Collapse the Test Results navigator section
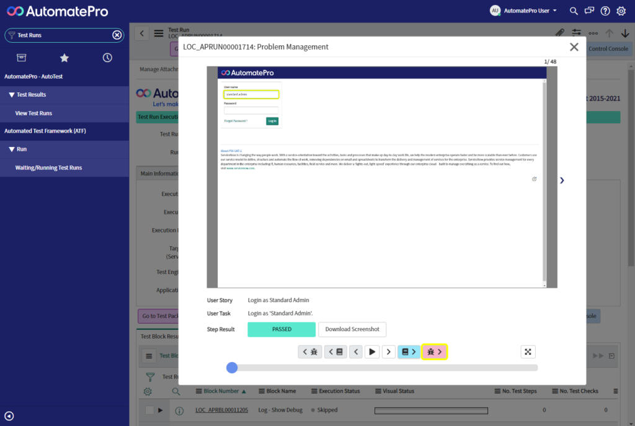The width and height of the screenshot is (635, 426). click(12, 95)
